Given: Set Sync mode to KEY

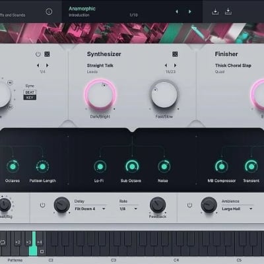Looking at the screenshot, I should tap(30, 98).
